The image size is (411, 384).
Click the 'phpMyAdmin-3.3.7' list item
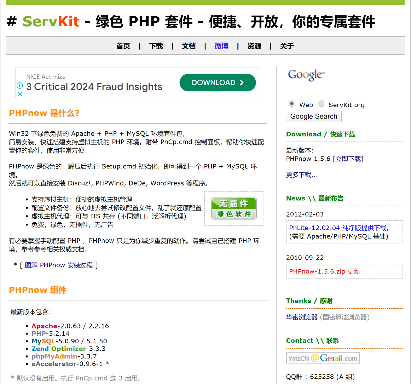[64, 356]
